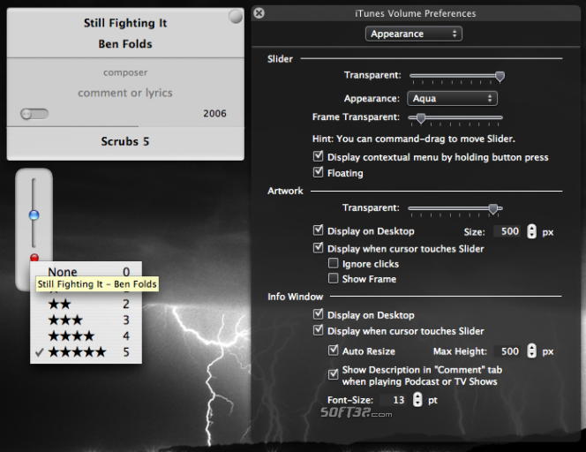Click the round gray button on info window
The width and height of the screenshot is (586, 452).
pyautogui.click(x=236, y=16)
